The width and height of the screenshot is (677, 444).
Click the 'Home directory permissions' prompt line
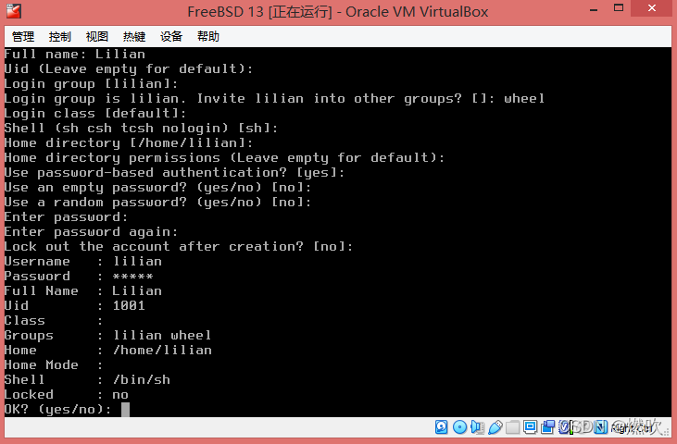(x=224, y=158)
